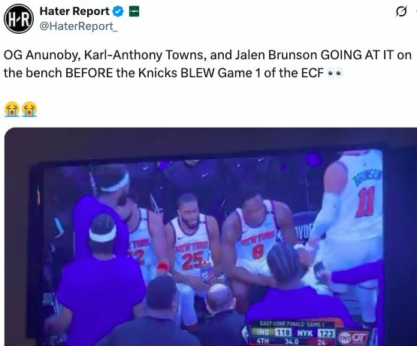Image resolution: width=417 pixels, height=346 pixels.
Task: Click the second crying face emoji
Action: click(29, 110)
